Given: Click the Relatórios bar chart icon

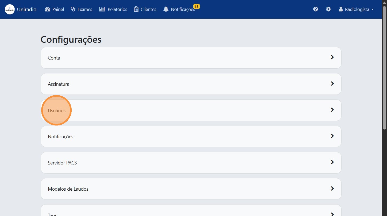Looking at the screenshot, I should pyautogui.click(x=102, y=9).
